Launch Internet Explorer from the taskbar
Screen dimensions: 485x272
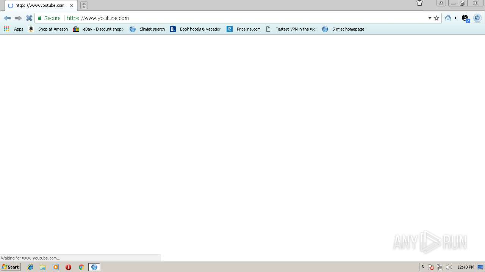30,267
